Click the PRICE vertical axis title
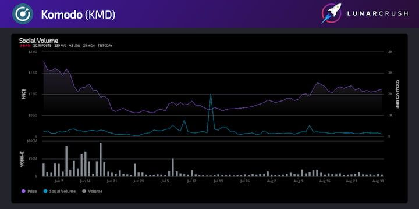 coord(23,94)
